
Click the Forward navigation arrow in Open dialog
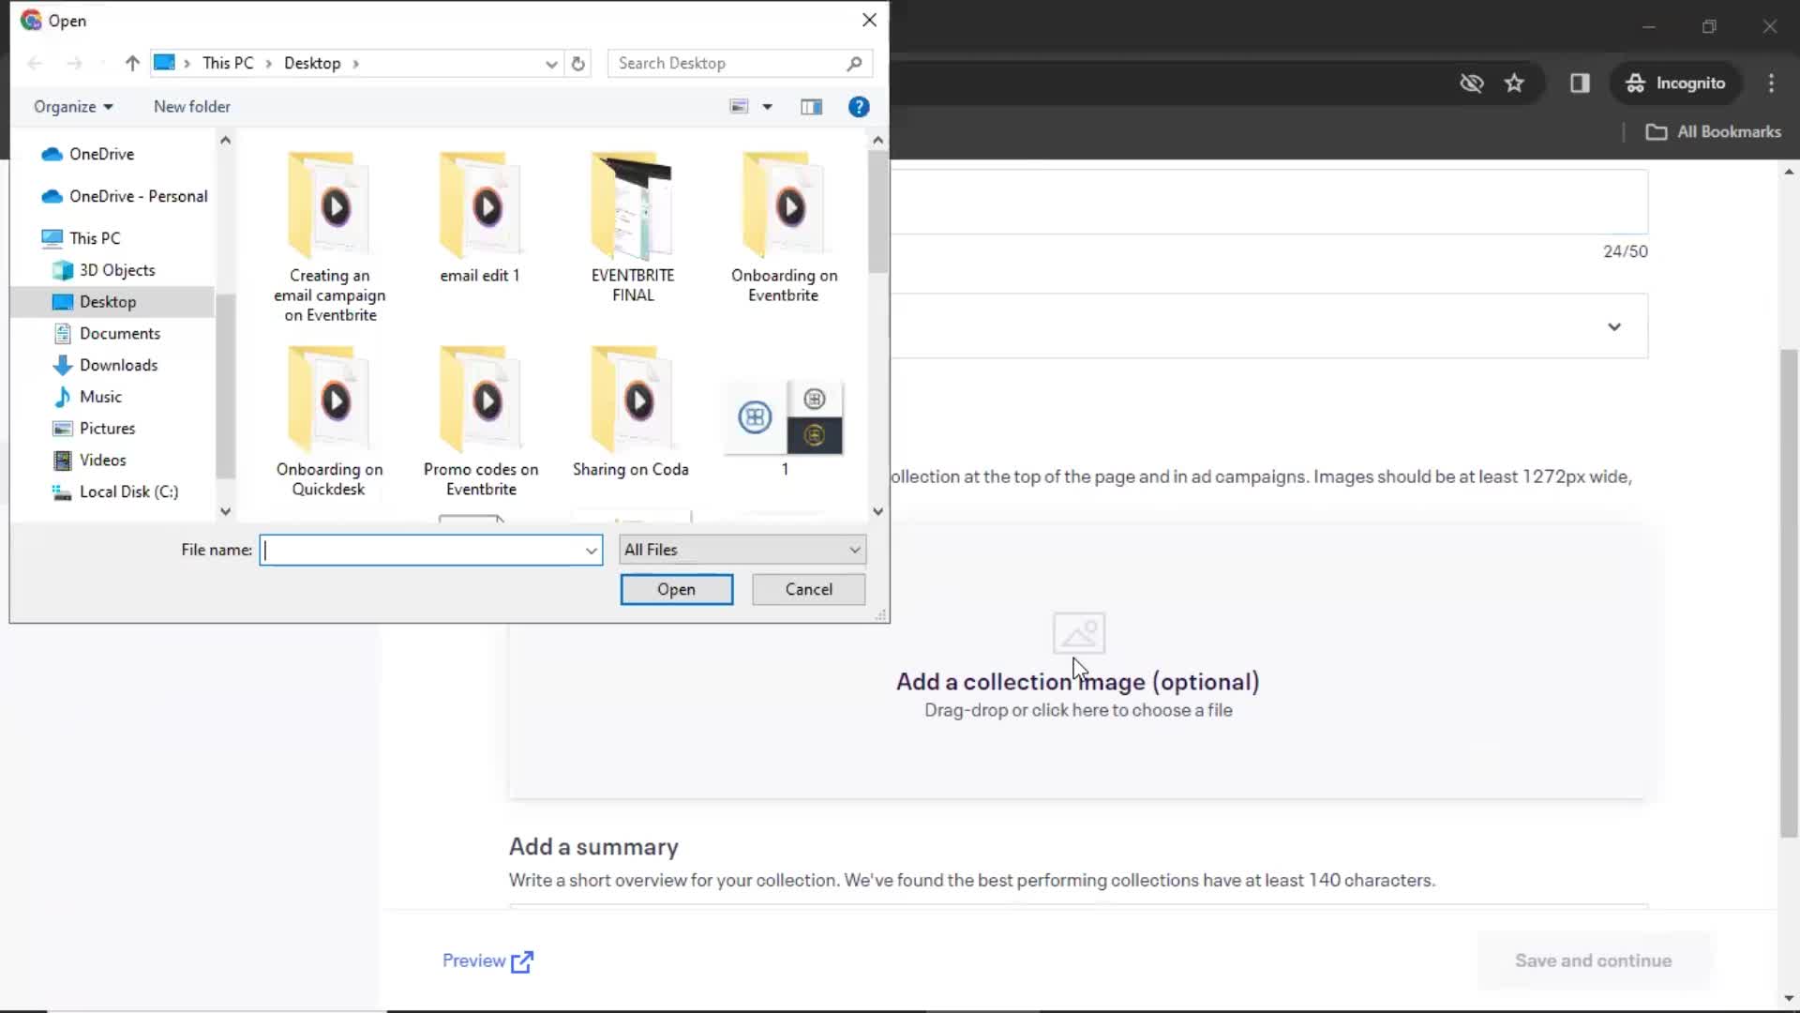tap(74, 63)
